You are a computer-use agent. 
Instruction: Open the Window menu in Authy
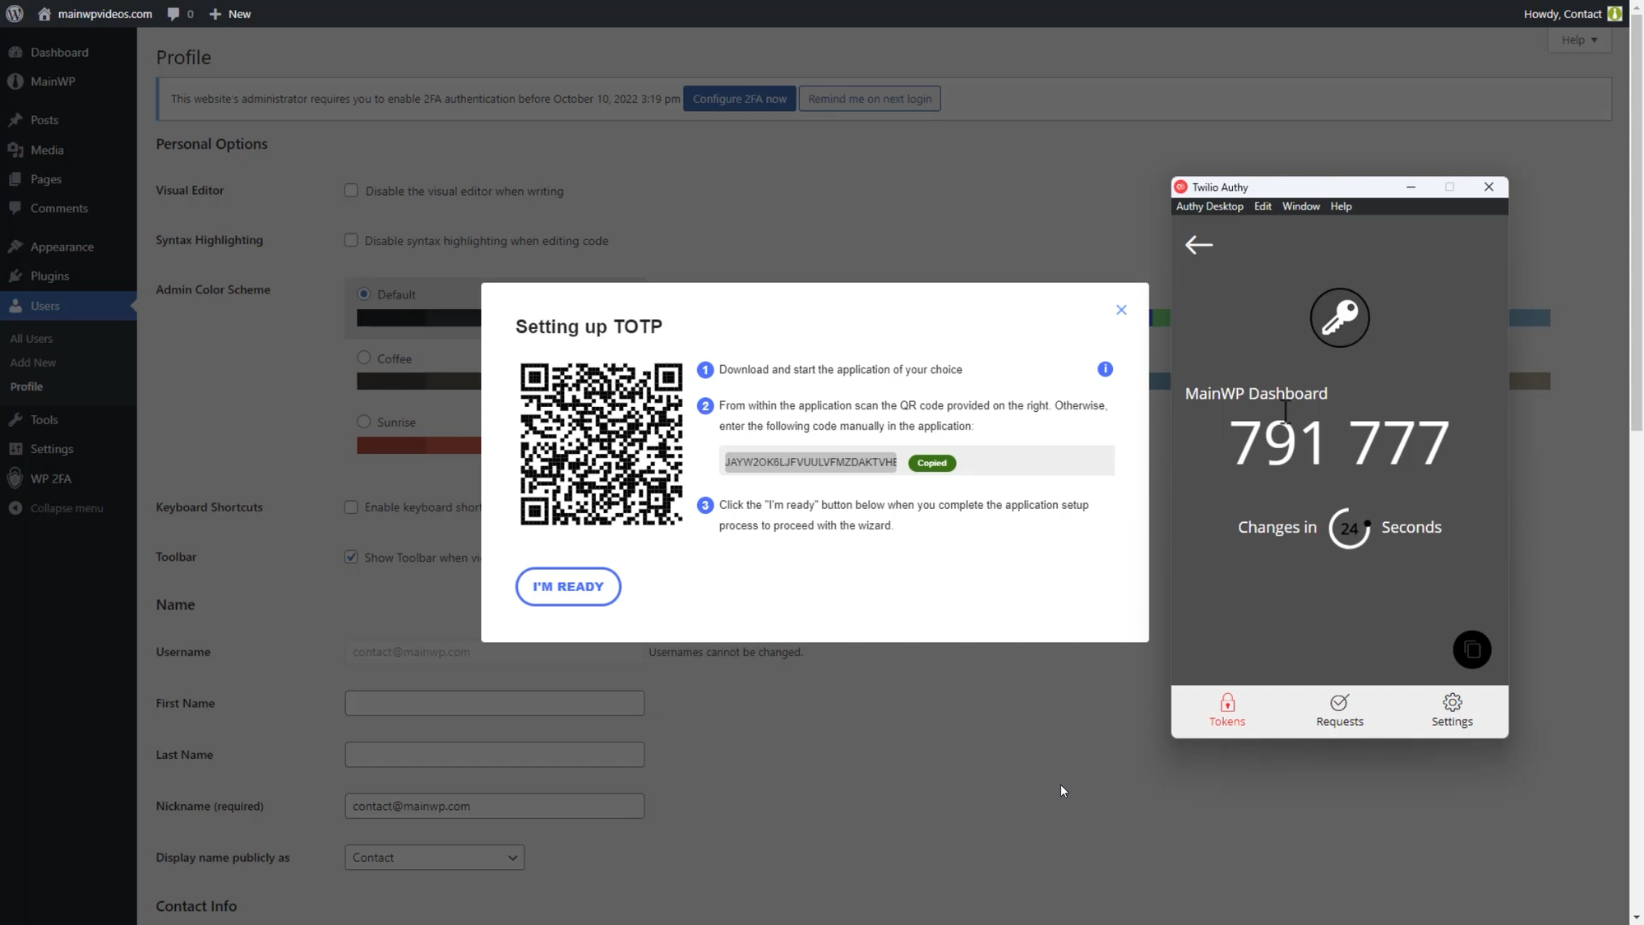[1300, 206]
